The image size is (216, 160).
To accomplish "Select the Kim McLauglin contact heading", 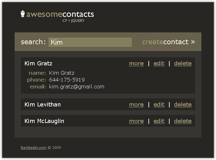I will (x=44, y=121).
